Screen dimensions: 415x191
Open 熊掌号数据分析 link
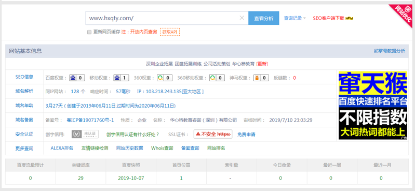coord(390,51)
